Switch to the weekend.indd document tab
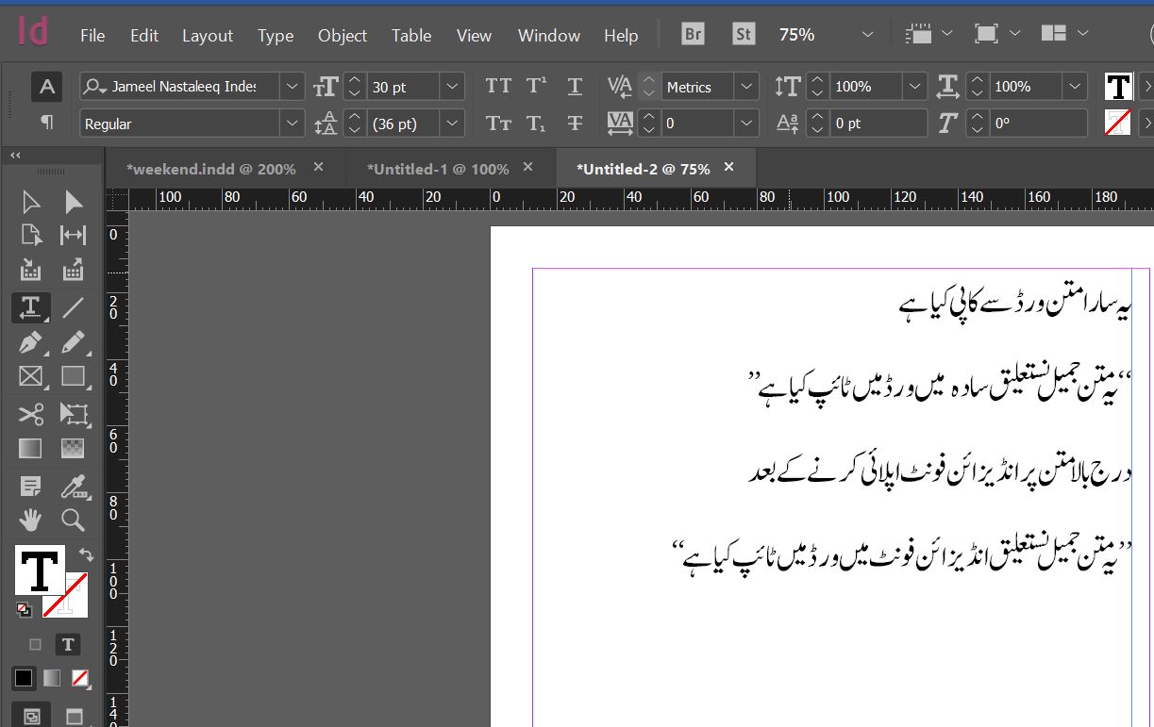1154x727 pixels. pos(212,169)
